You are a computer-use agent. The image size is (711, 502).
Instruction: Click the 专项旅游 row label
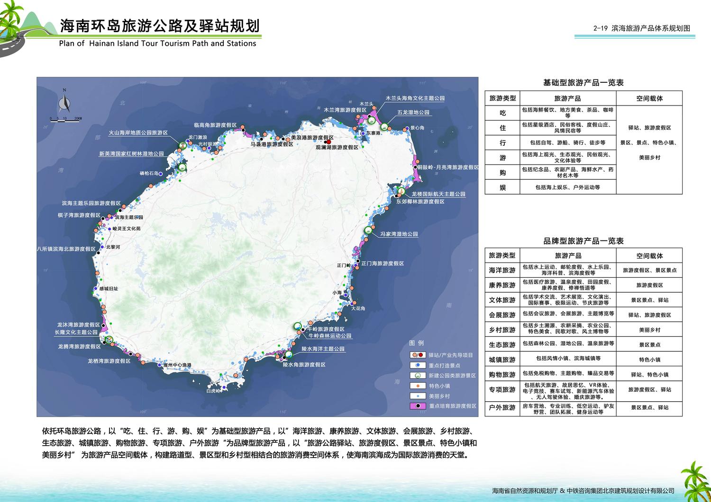coord(502,390)
